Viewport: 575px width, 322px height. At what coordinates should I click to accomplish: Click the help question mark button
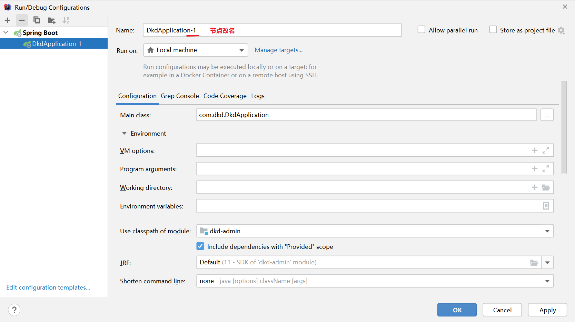(14, 310)
